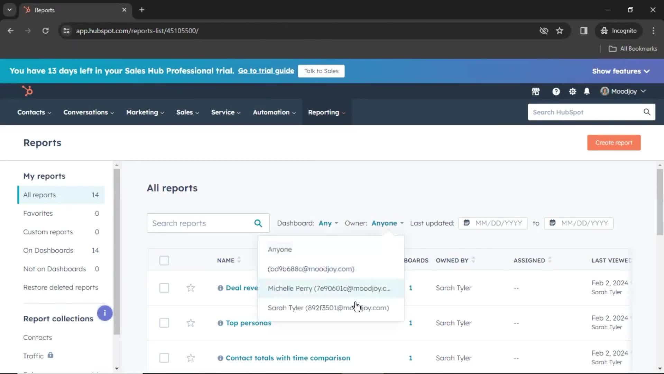Open the settings gear icon
The image size is (664, 374).
pos(573,91)
